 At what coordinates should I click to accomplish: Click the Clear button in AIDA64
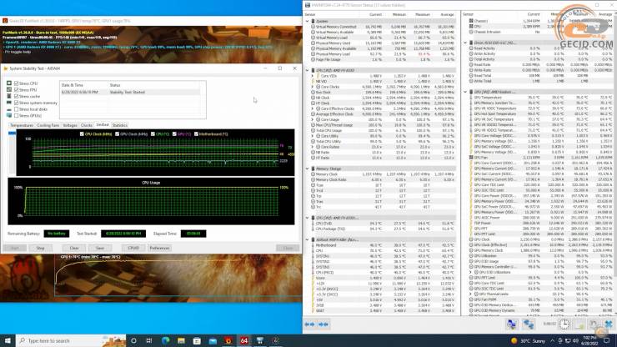(74, 248)
